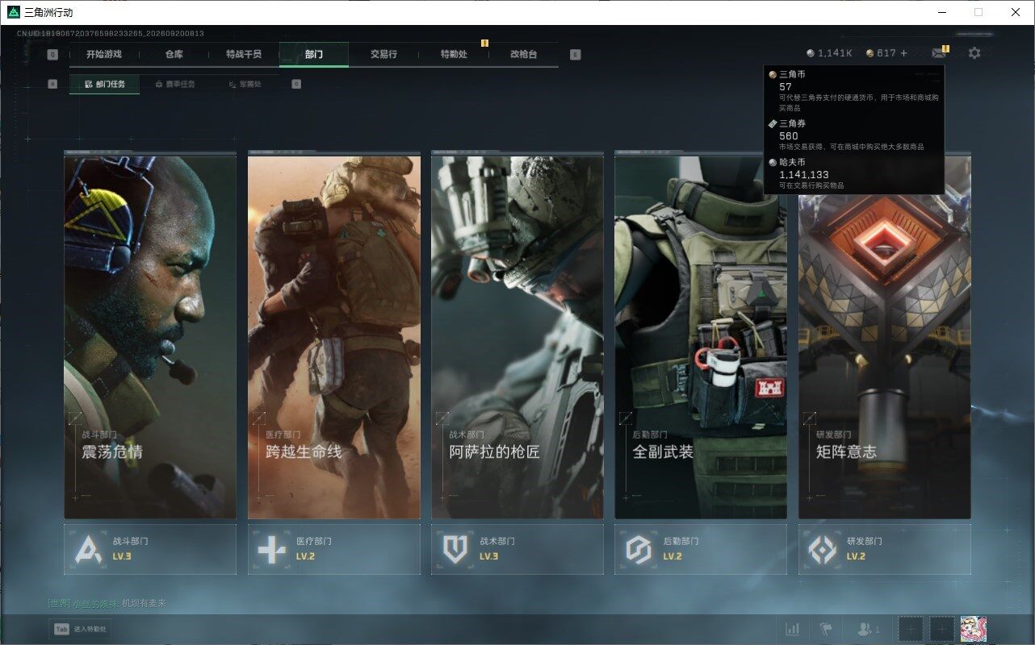1035x645 pixels.
Task: Click the 560 value in the tooltip
Action: pos(789,135)
